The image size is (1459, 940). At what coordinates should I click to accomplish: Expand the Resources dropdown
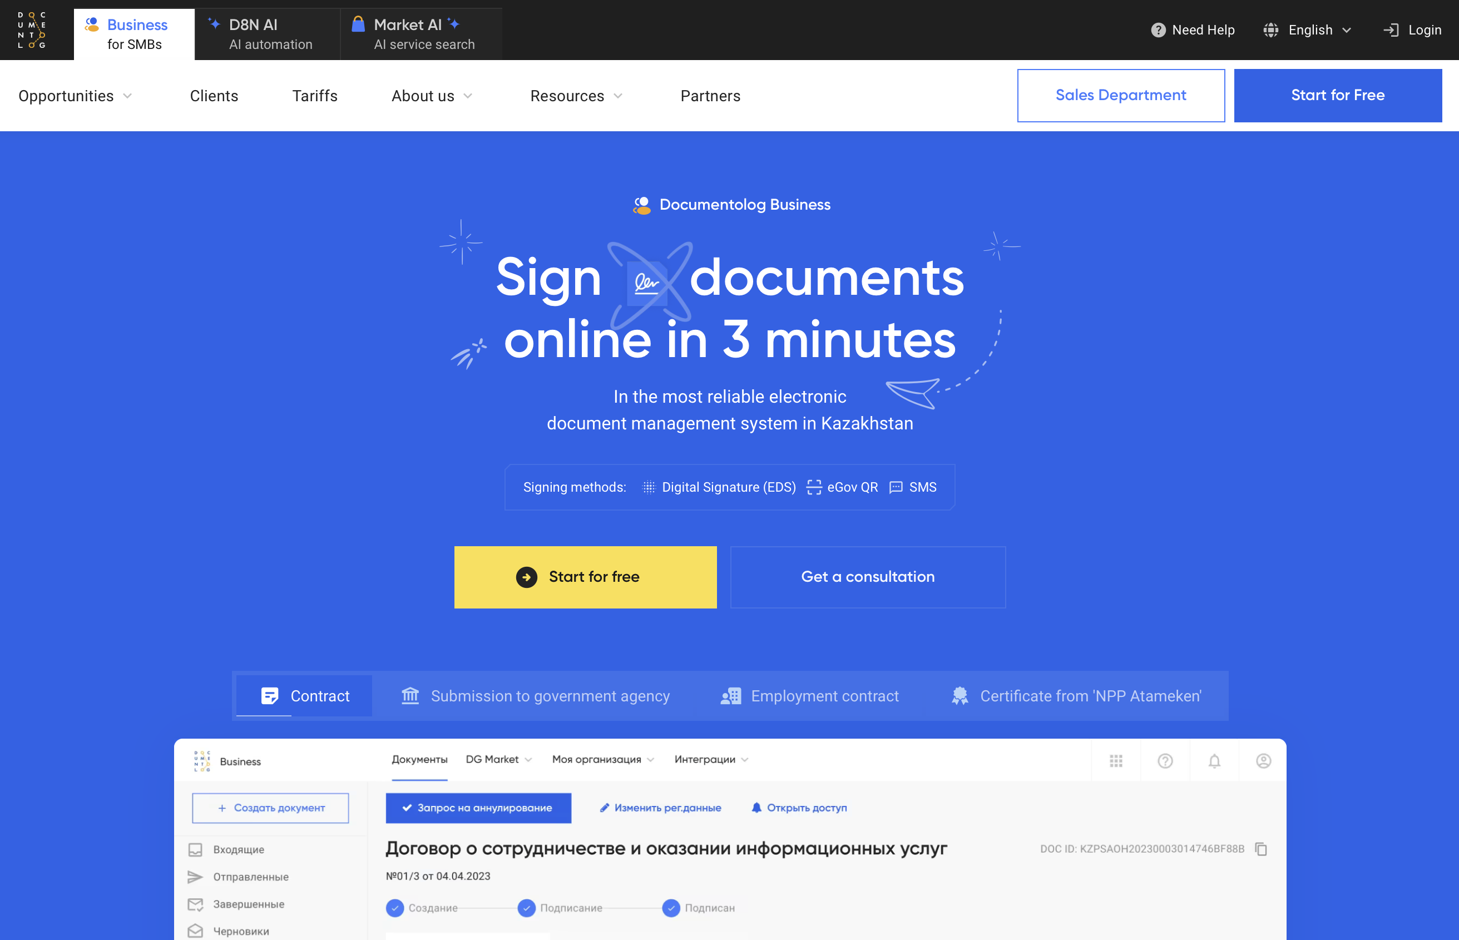point(576,96)
